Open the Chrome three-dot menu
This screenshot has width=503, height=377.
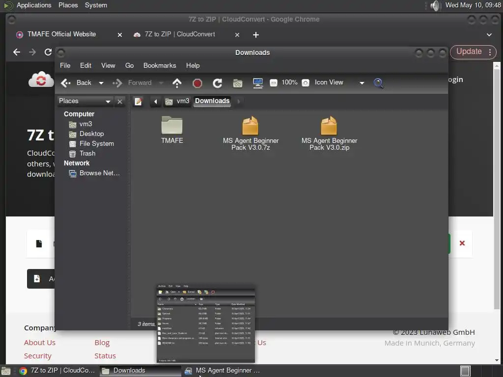(x=490, y=52)
